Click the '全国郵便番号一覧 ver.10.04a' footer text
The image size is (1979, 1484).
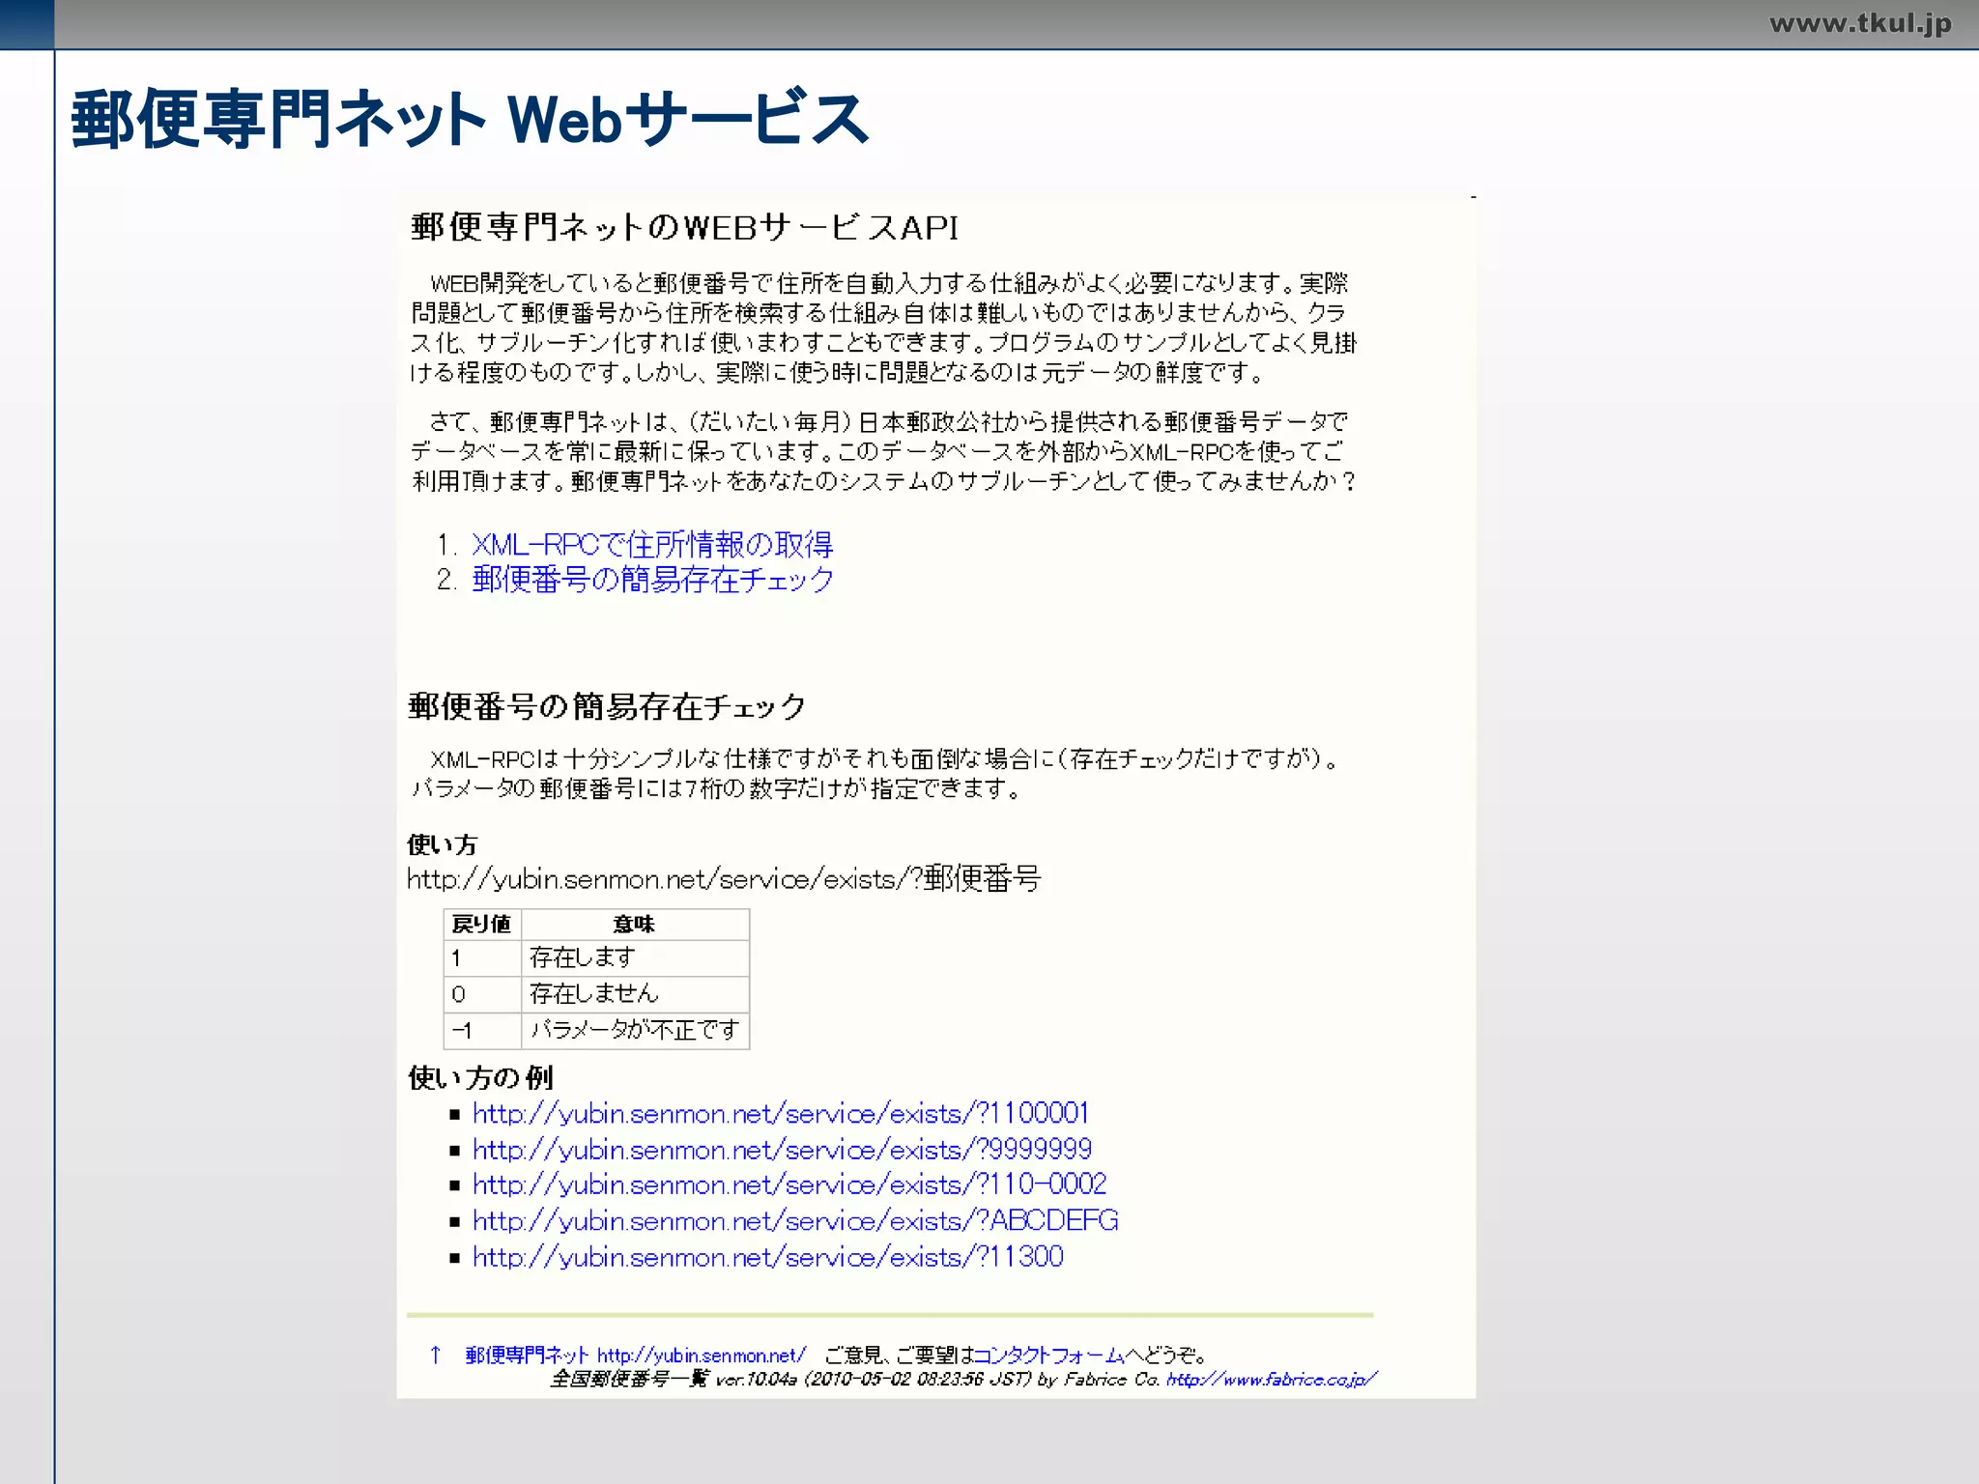673,1380
